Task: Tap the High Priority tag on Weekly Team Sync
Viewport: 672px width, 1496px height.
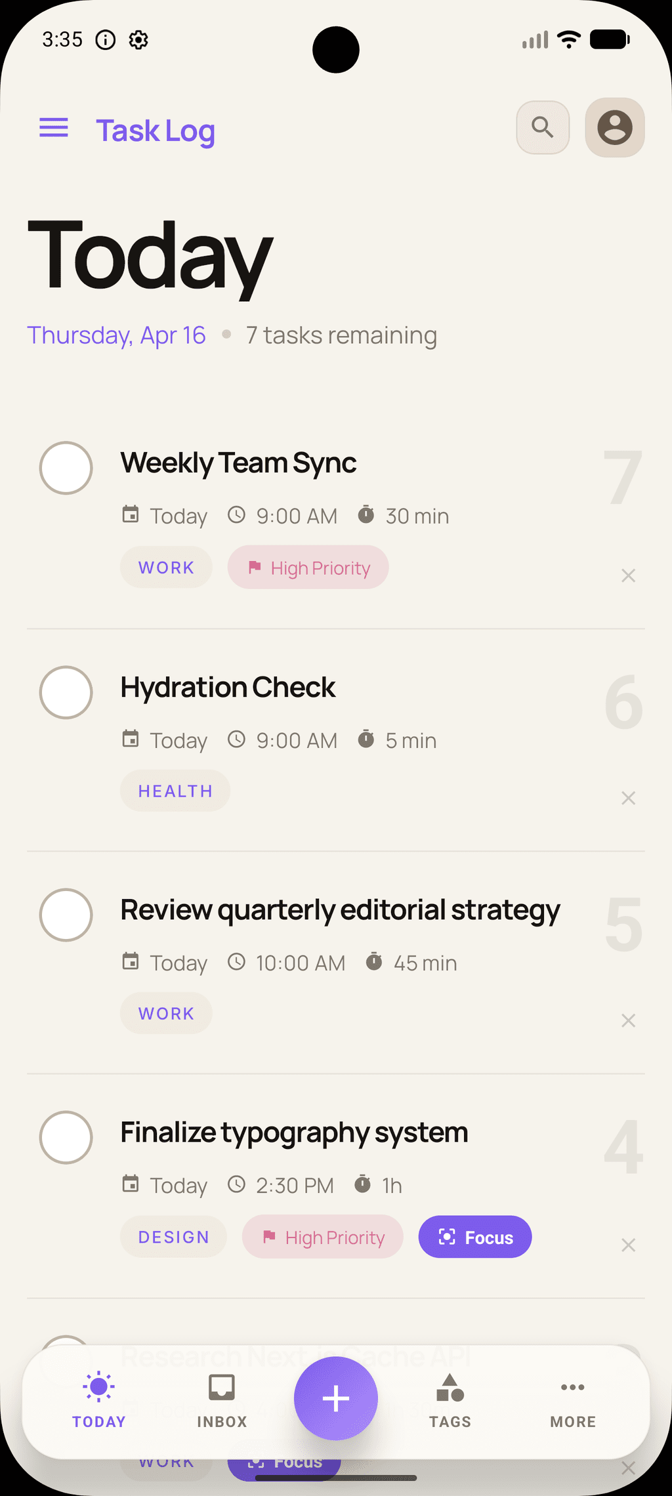Action: click(308, 568)
